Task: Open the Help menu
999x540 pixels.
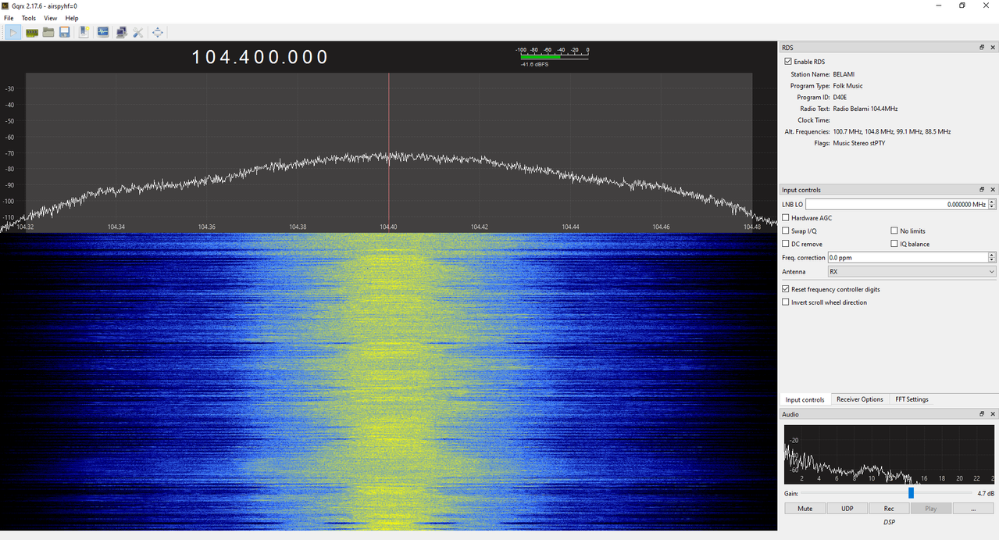Action: (72, 18)
